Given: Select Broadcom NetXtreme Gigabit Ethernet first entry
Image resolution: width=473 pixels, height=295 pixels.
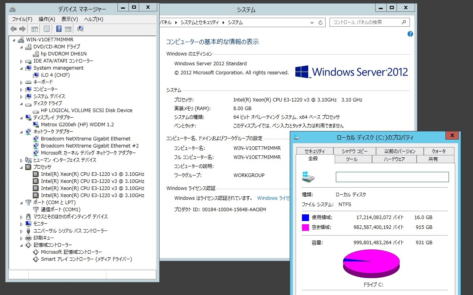Looking at the screenshot, I should click(x=86, y=139).
